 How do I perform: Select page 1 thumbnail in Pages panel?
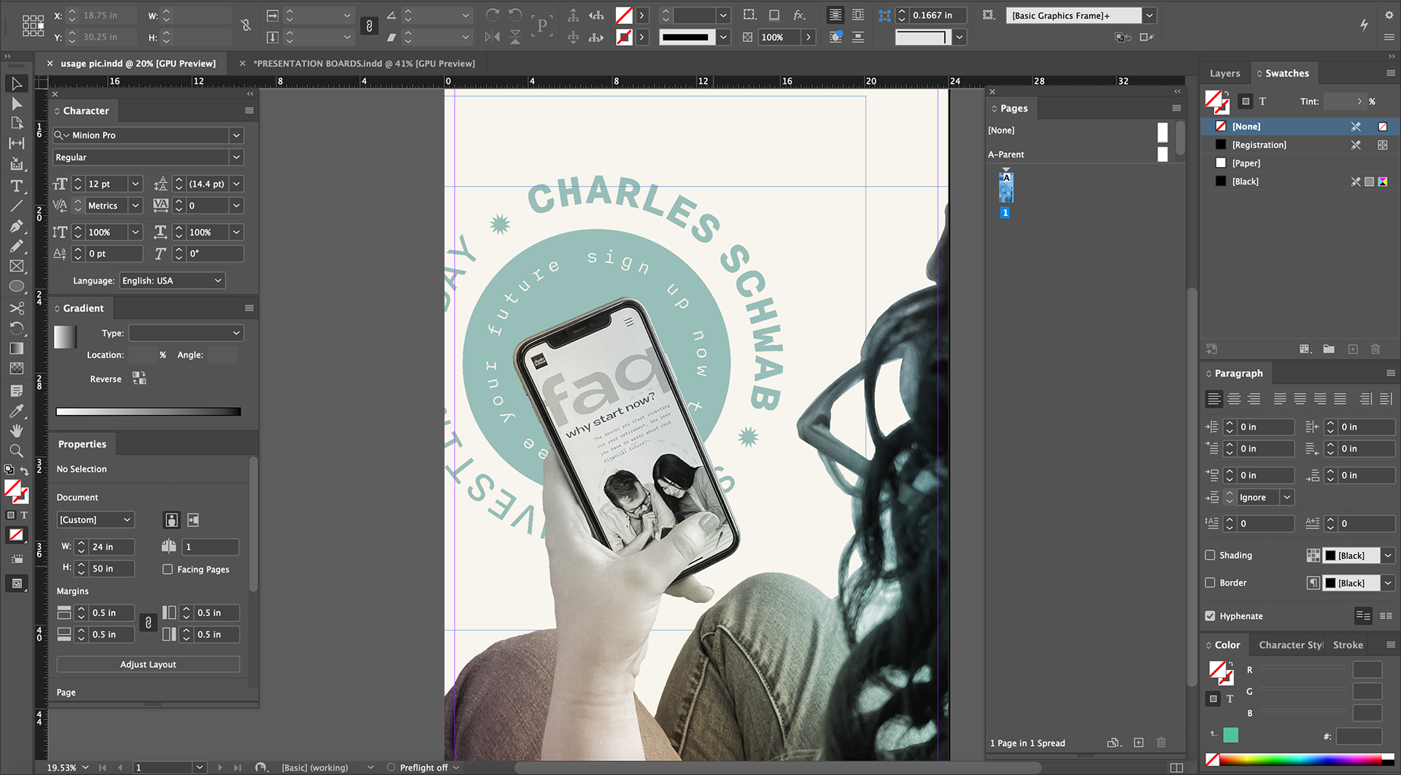coord(1006,188)
